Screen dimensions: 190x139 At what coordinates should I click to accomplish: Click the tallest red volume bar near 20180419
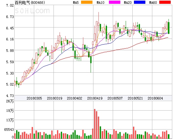click(95, 124)
